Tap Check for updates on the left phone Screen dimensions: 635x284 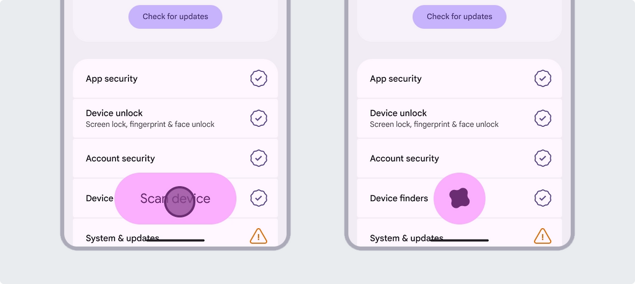point(175,17)
